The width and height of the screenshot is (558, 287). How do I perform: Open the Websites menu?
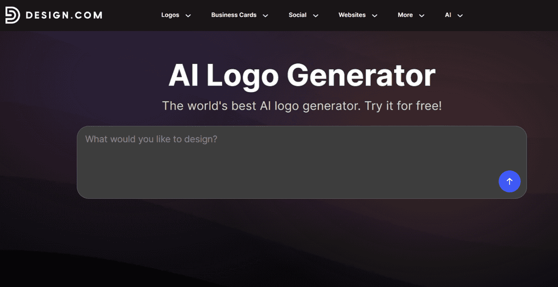click(x=352, y=15)
